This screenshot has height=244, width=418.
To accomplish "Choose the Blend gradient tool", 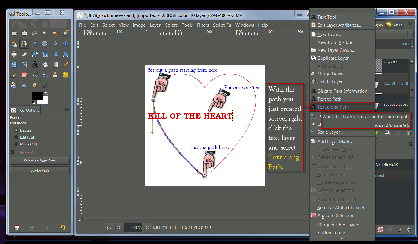I will (x=55, y=65).
